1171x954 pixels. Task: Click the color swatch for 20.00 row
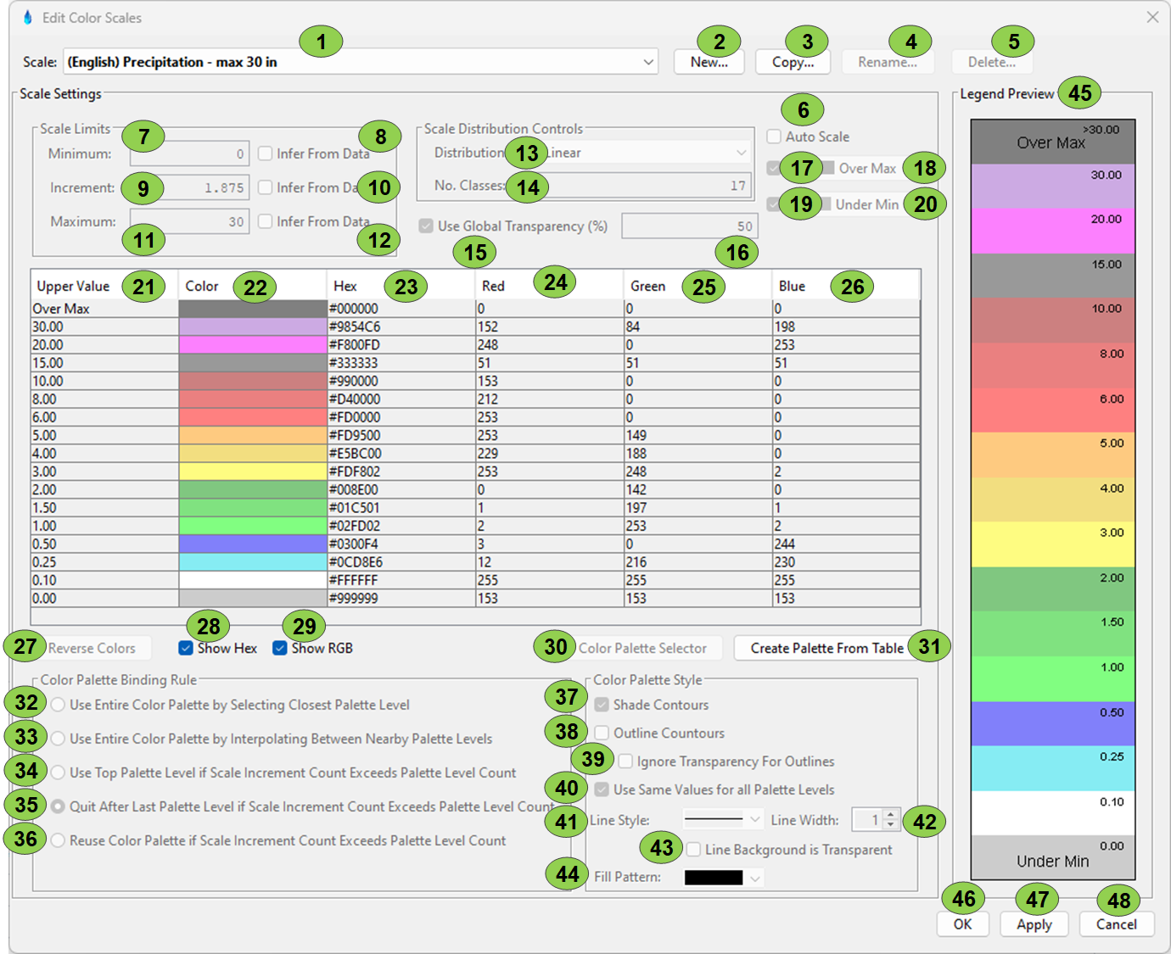[252, 344]
